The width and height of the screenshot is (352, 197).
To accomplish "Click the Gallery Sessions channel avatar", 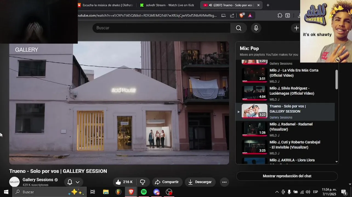I will pos(15,182).
